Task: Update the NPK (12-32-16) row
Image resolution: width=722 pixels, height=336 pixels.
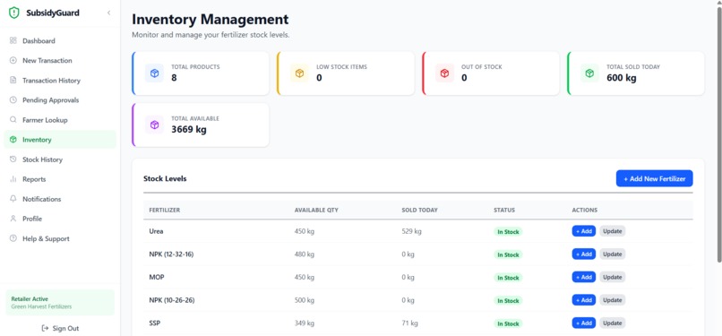Action: click(613, 254)
